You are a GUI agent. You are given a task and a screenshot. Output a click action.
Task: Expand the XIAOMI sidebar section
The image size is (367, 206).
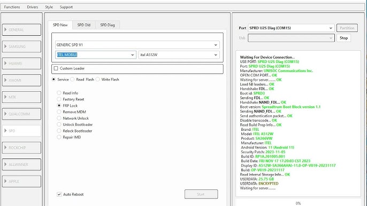coord(21,80)
